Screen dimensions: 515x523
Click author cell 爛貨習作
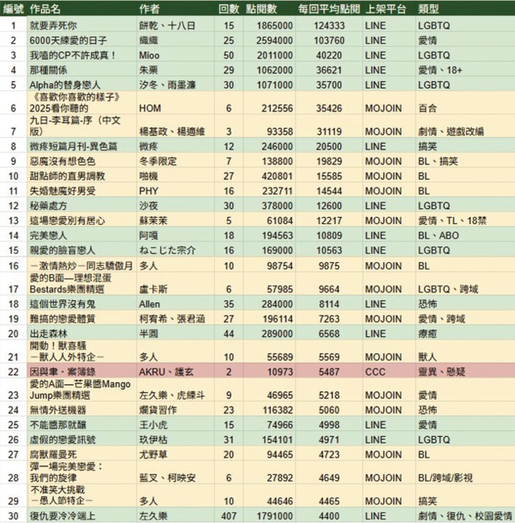pos(158,410)
